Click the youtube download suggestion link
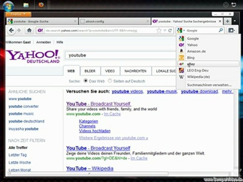243x182 pixels. tap(199, 92)
